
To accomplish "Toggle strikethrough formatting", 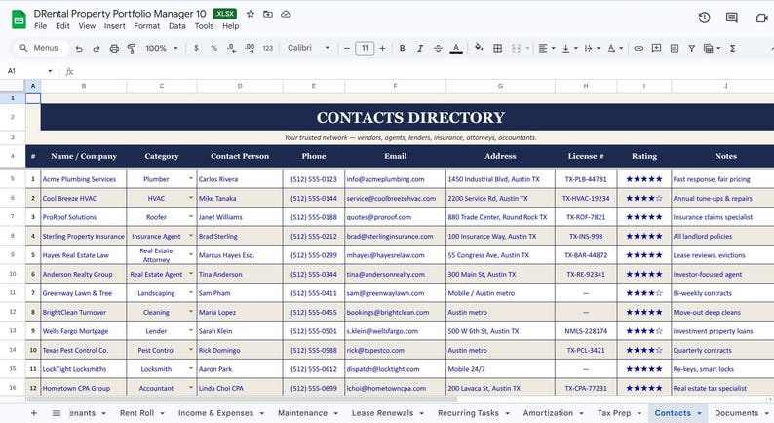I will 438,49.
